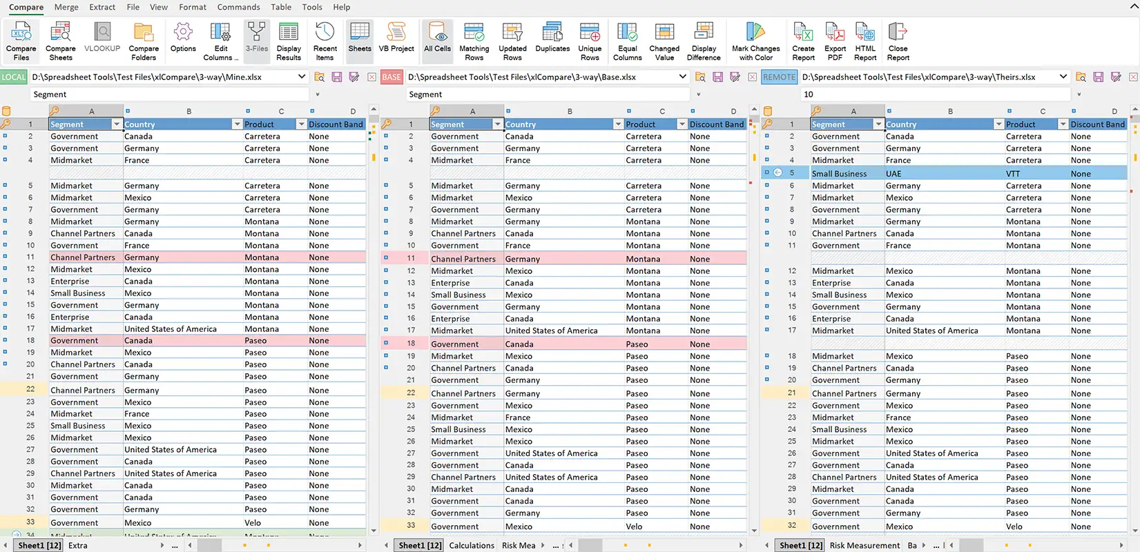Collapse row 5 in the REMOTE sheet
Viewport: 1140px width, 552px height.
(777, 172)
